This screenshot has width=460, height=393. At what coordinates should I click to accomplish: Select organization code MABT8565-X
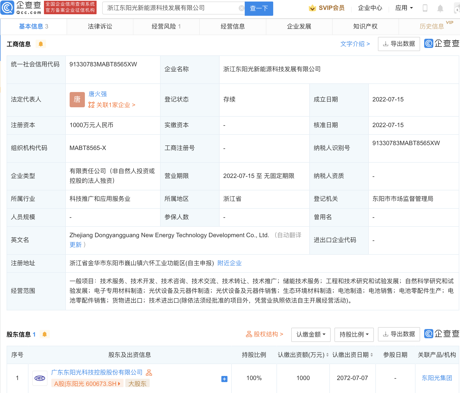click(88, 148)
